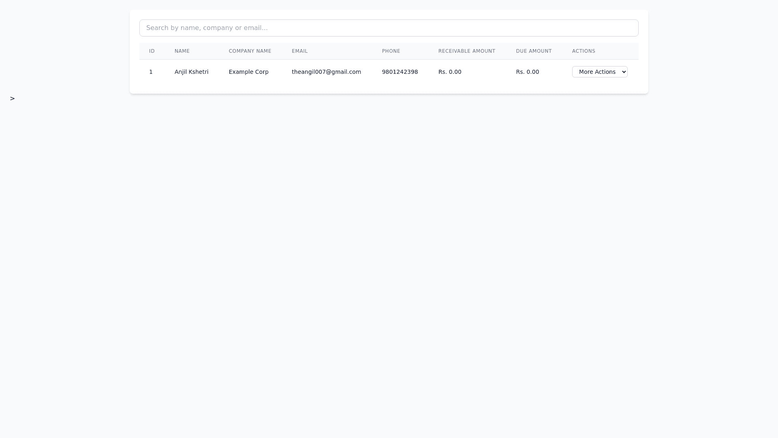Click the PHONE column header
Image resolution: width=778 pixels, height=438 pixels.
[391, 51]
